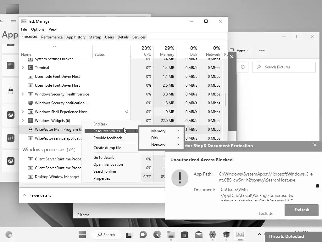
Task: Open the Windows Start menu
Action: (x=82, y=234)
